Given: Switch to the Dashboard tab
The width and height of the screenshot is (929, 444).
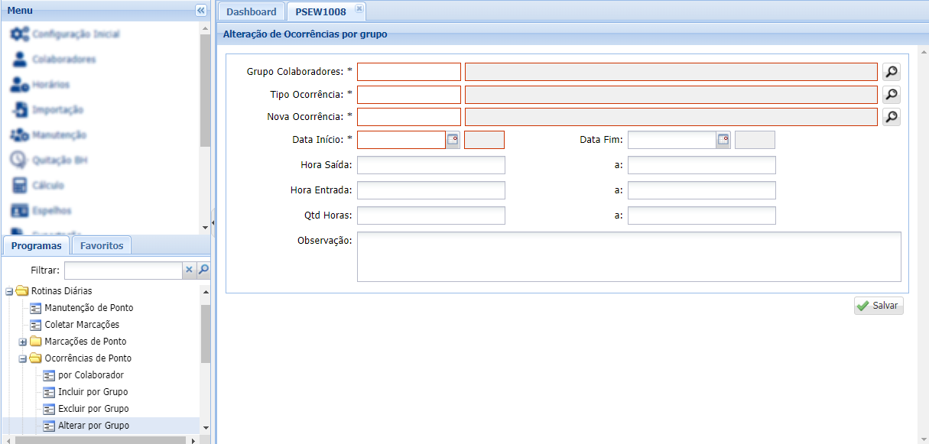Looking at the screenshot, I should pyautogui.click(x=251, y=11).
